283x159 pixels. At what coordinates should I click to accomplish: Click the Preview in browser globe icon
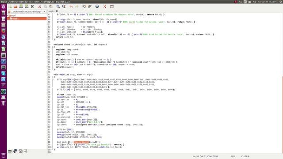coord(97,7)
